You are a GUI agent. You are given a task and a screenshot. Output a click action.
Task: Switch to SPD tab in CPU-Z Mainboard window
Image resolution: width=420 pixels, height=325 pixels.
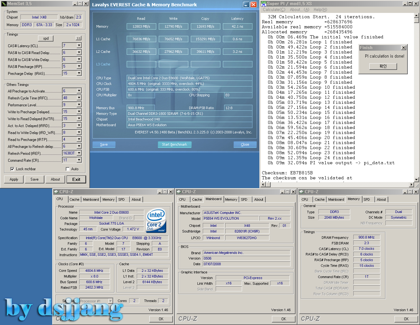pyautogui.click(x=244, y=199)
